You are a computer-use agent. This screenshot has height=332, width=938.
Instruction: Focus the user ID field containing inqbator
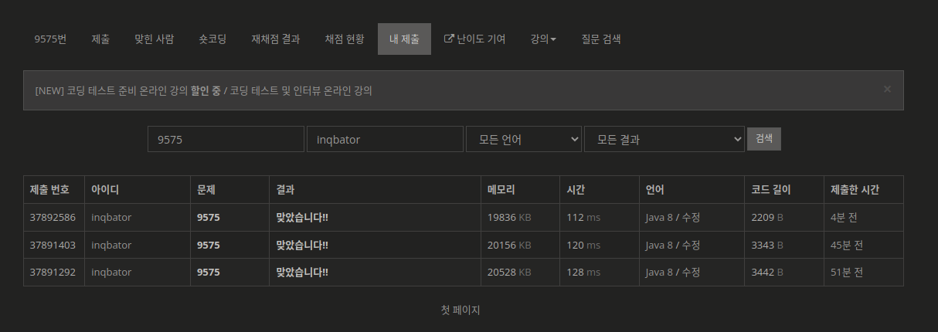point(385,140)
